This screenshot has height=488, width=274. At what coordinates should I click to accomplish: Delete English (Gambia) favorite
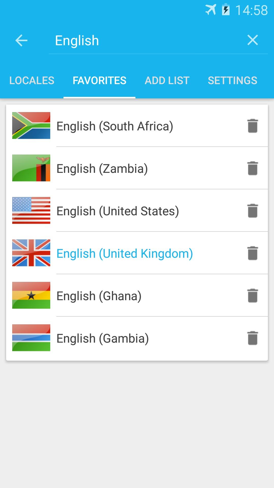pyautogui.click(x=253, y=338)
